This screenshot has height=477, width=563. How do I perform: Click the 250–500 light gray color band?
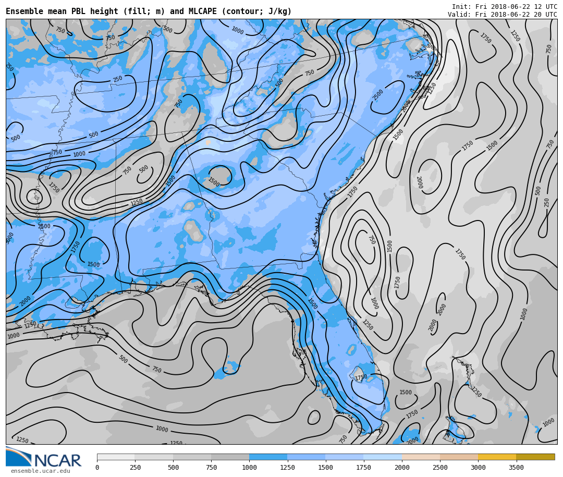[154, 457]
